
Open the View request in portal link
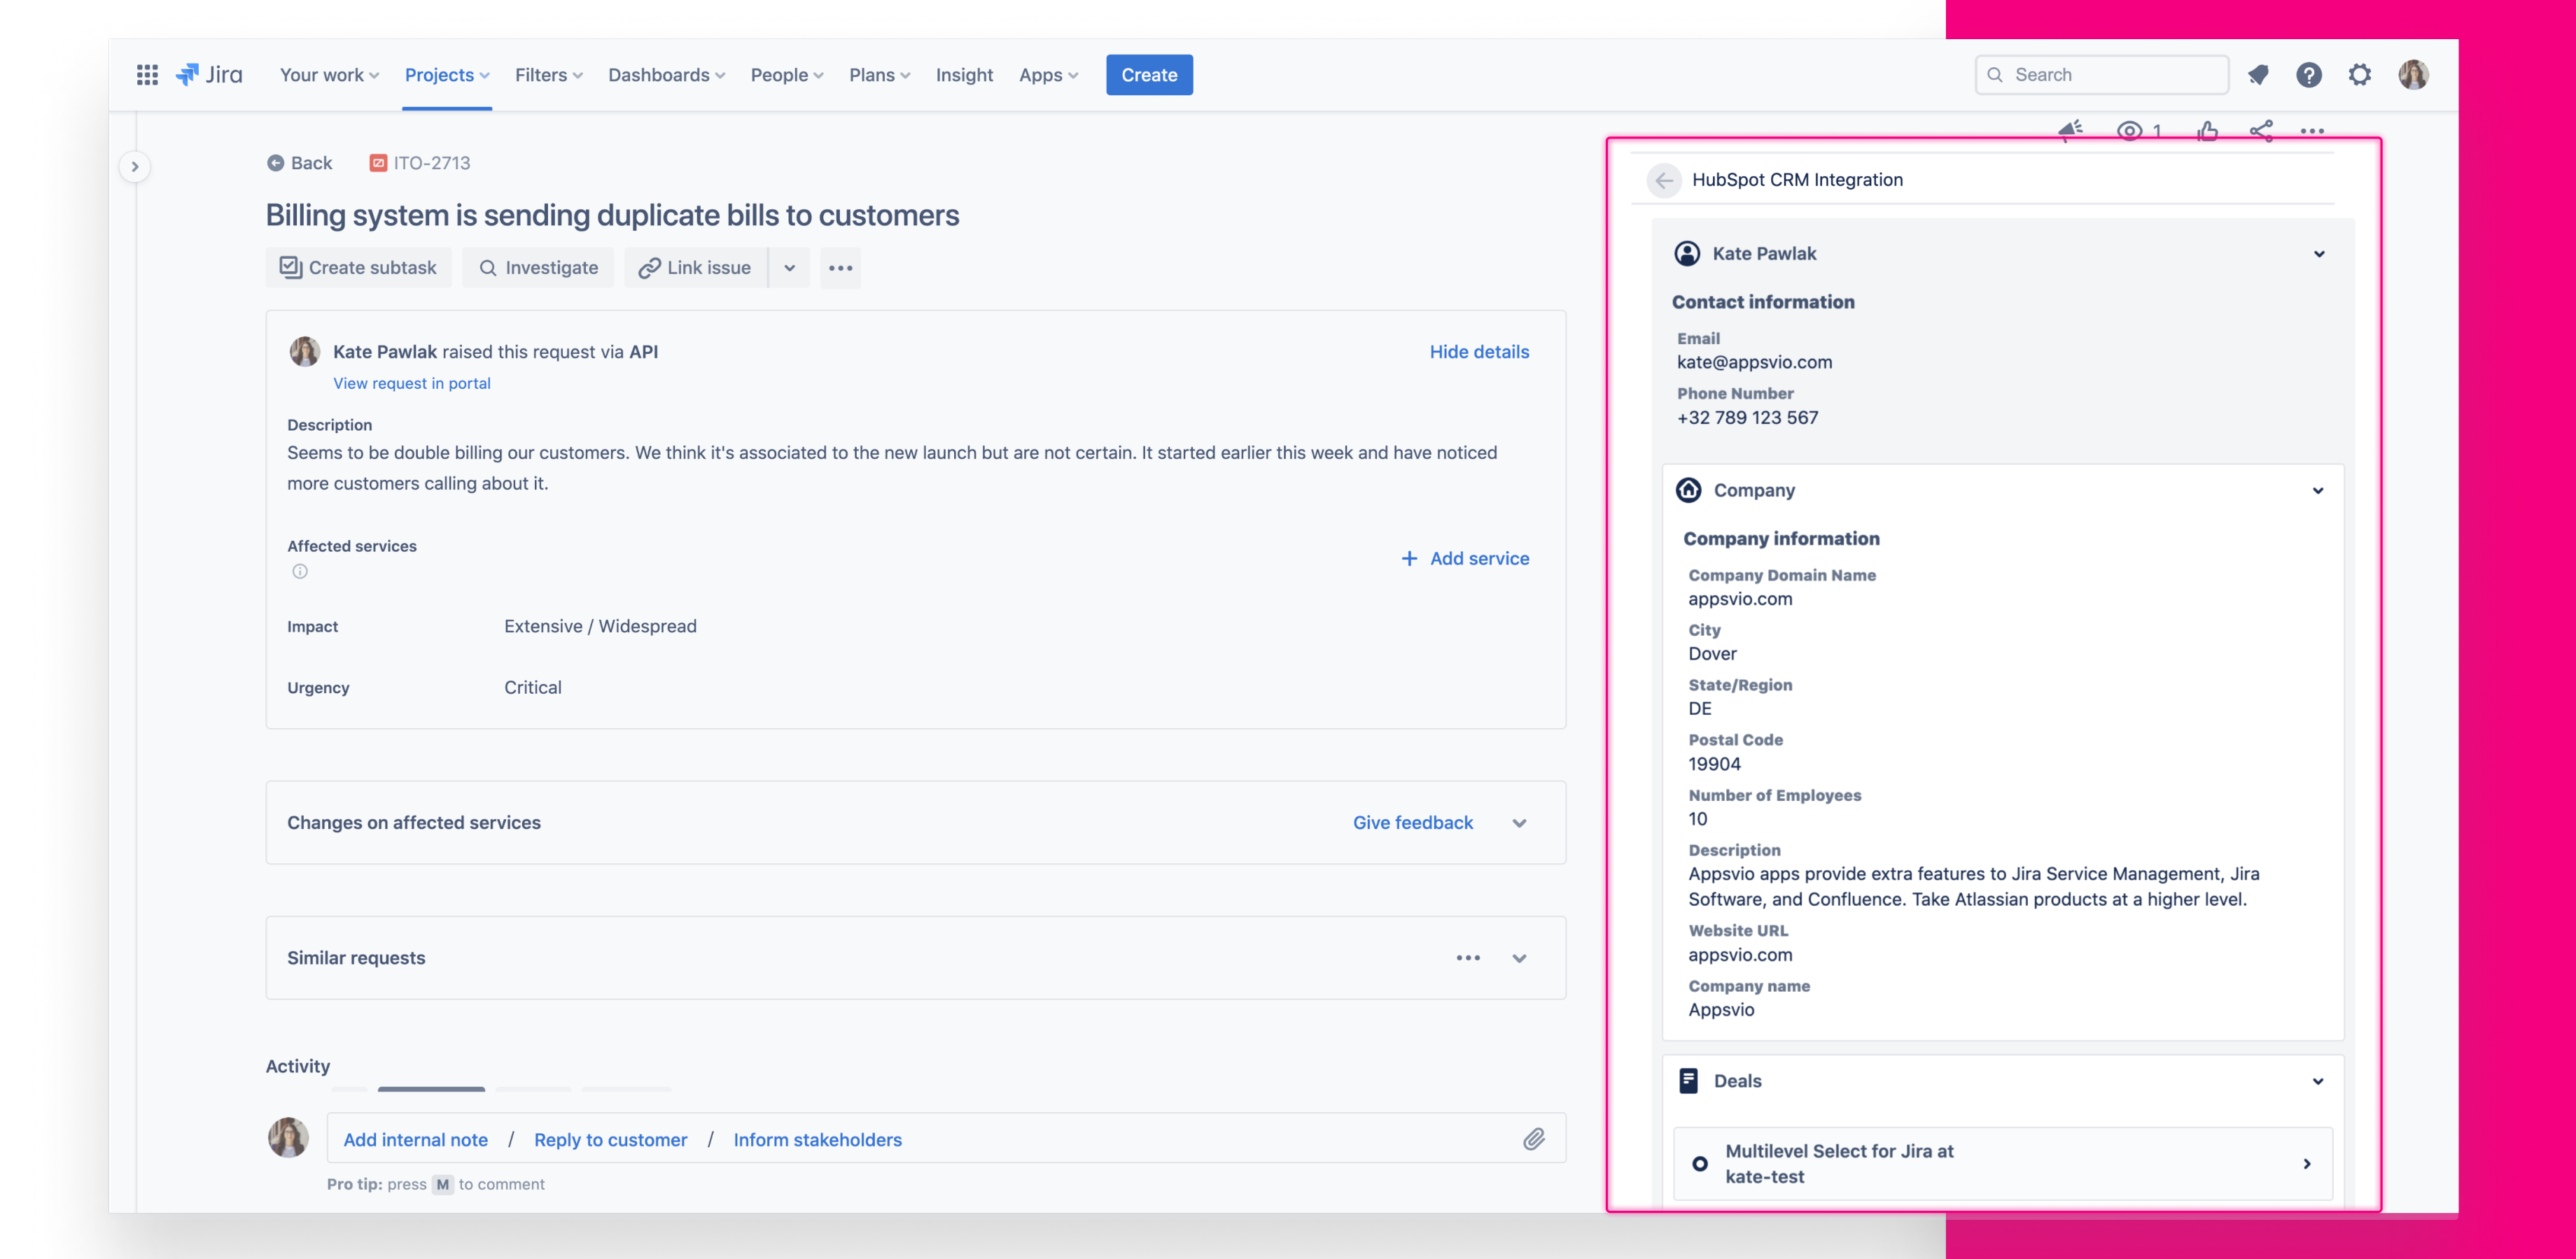411,383
